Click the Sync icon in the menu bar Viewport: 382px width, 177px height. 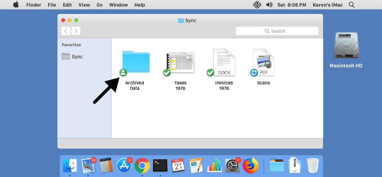[x=257, y=5]
